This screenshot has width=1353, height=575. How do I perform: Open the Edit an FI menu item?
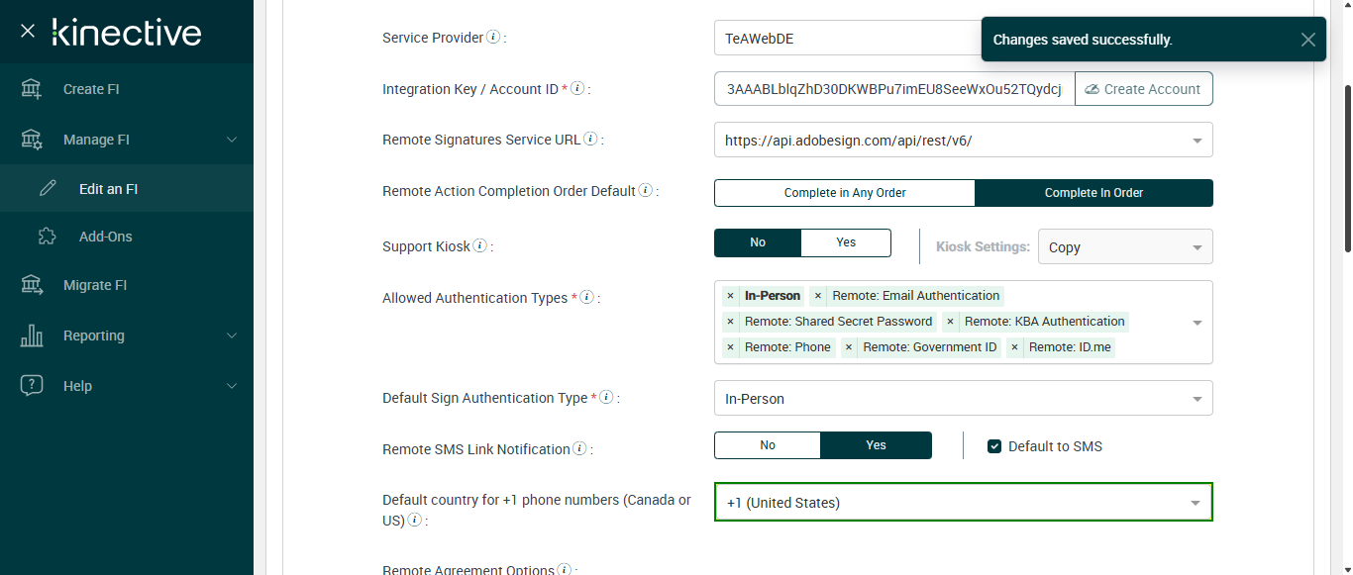(x=108, y=189)
